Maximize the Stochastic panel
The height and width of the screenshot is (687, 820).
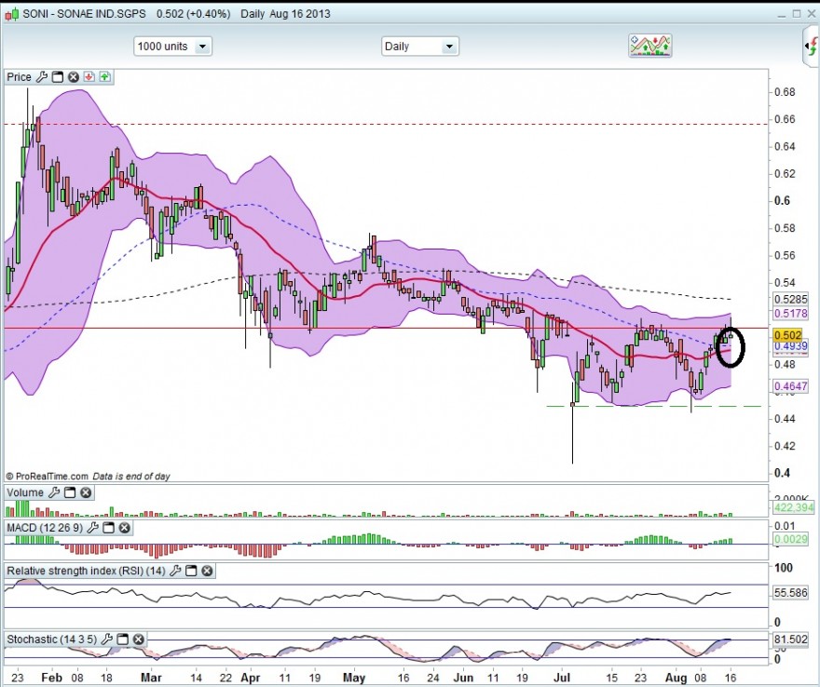[x=122, y=639]
